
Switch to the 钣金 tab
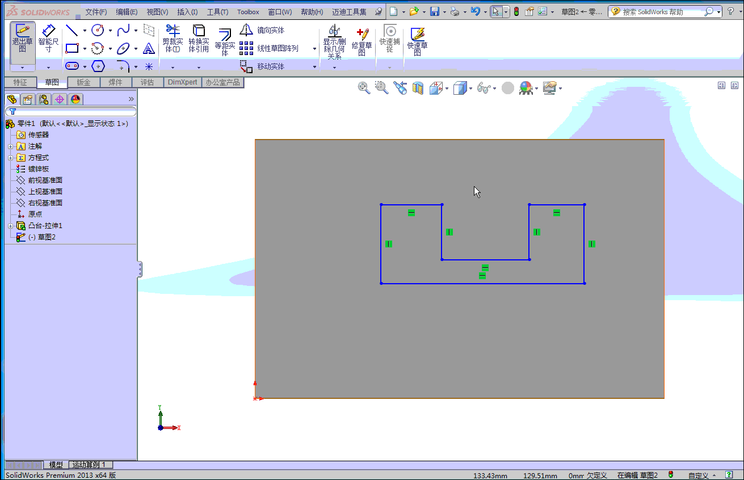(x=83, y=82)
